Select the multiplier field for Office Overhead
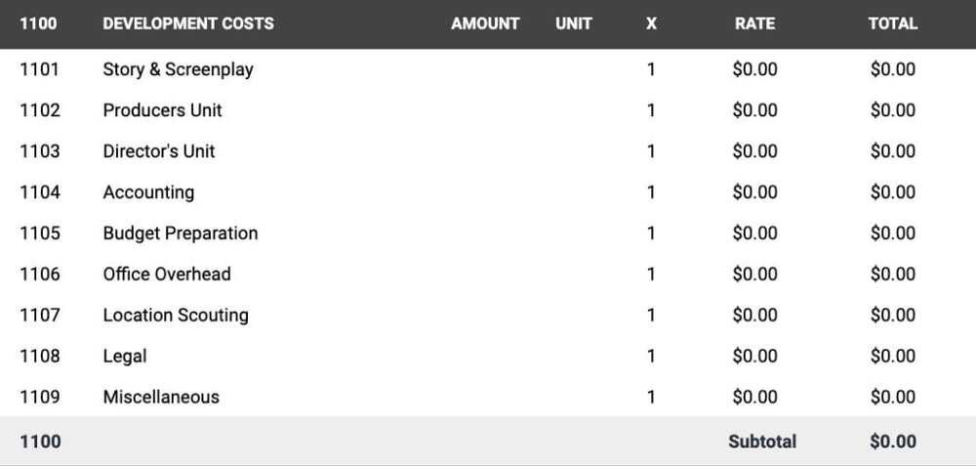The width and height of the screenshot is (976, 466). click(651, 275)
